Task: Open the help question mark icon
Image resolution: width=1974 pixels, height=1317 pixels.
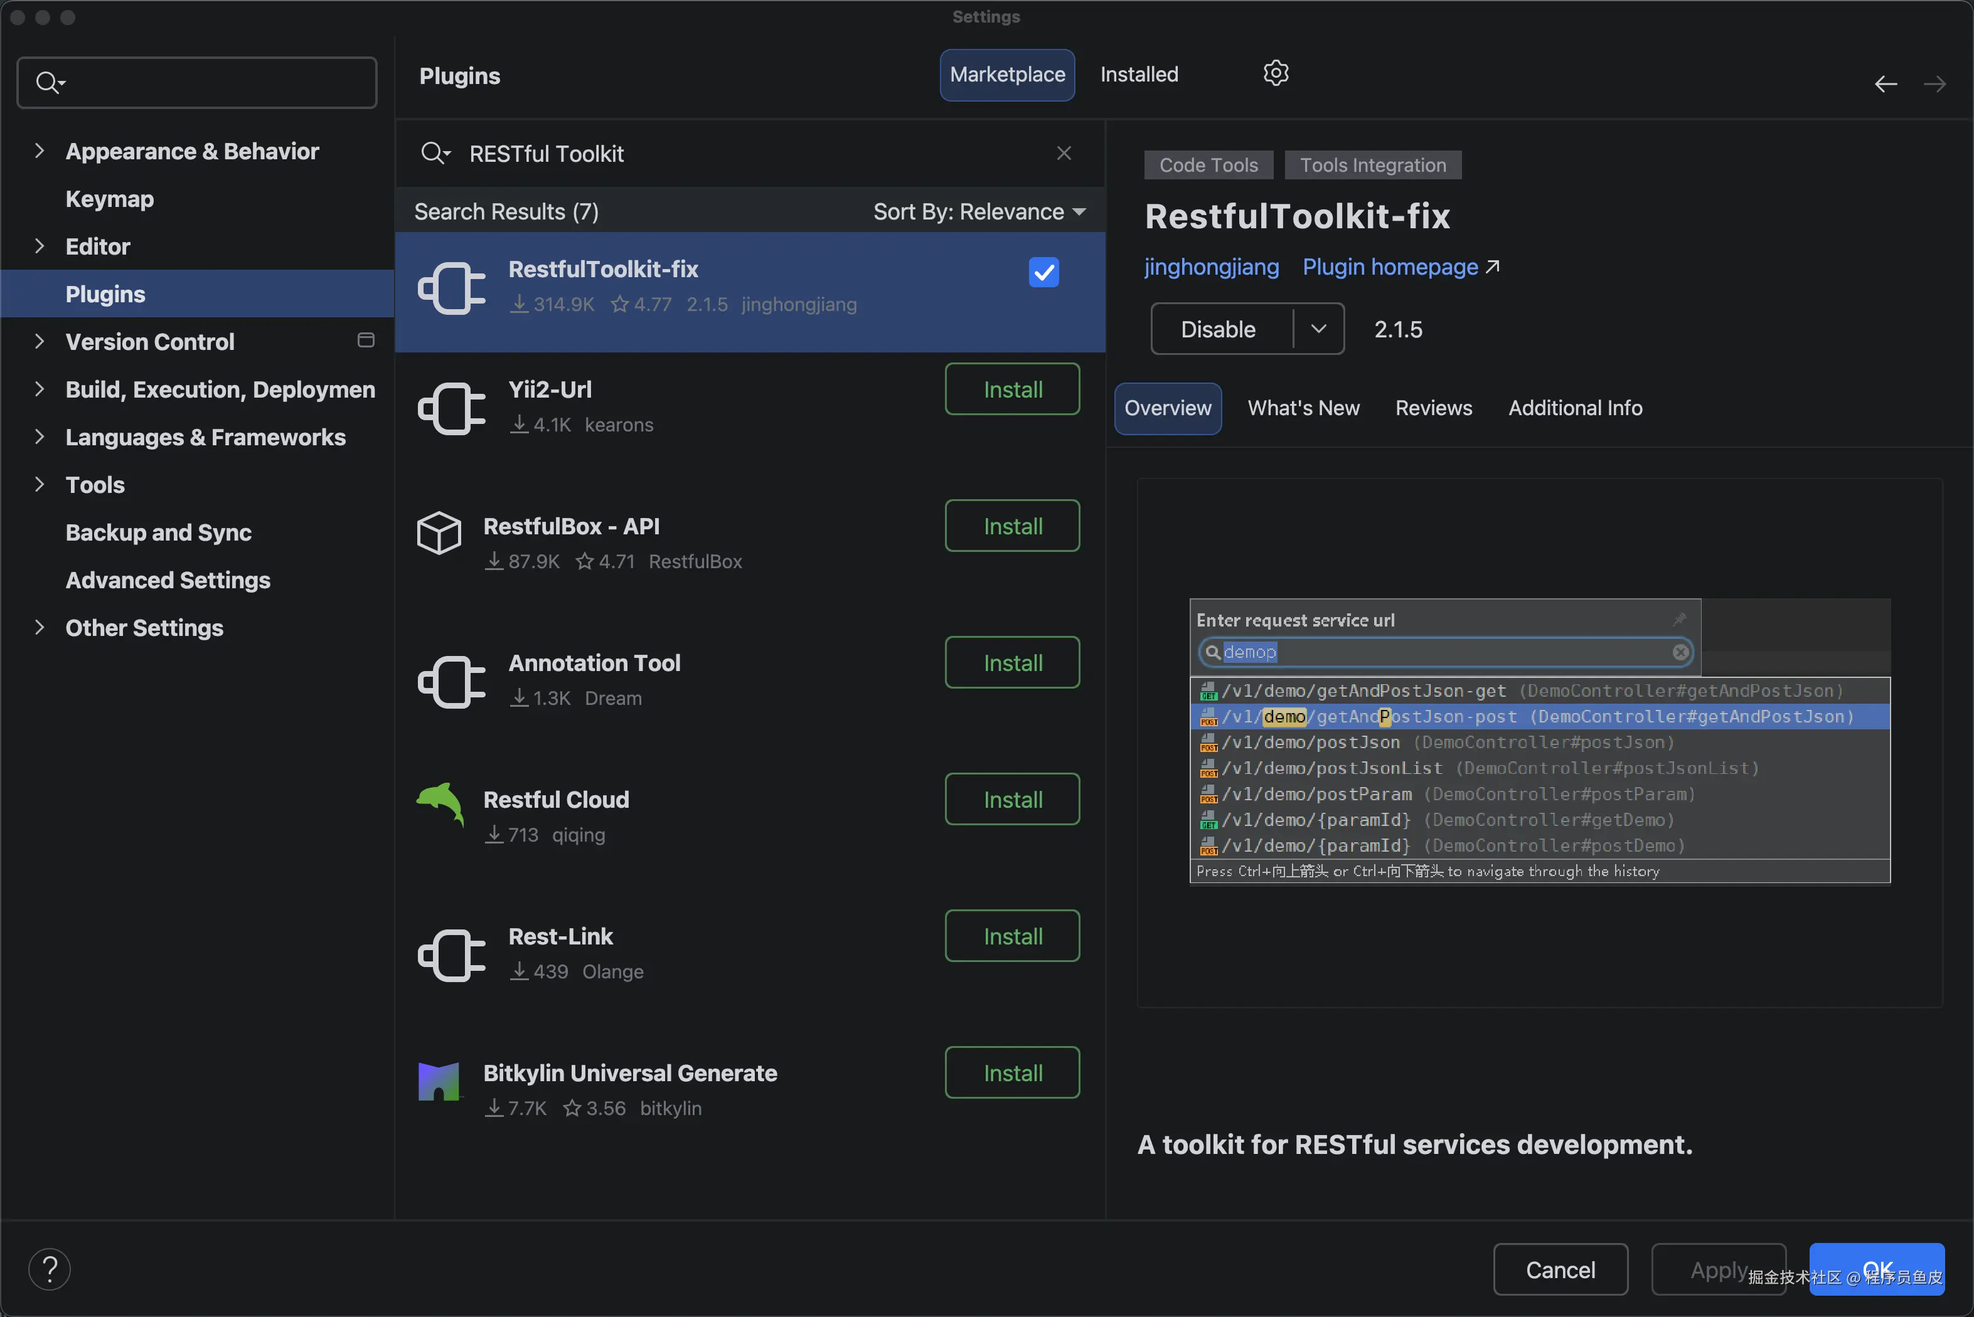Action: pyautogui.click(x=50, y=1268)
